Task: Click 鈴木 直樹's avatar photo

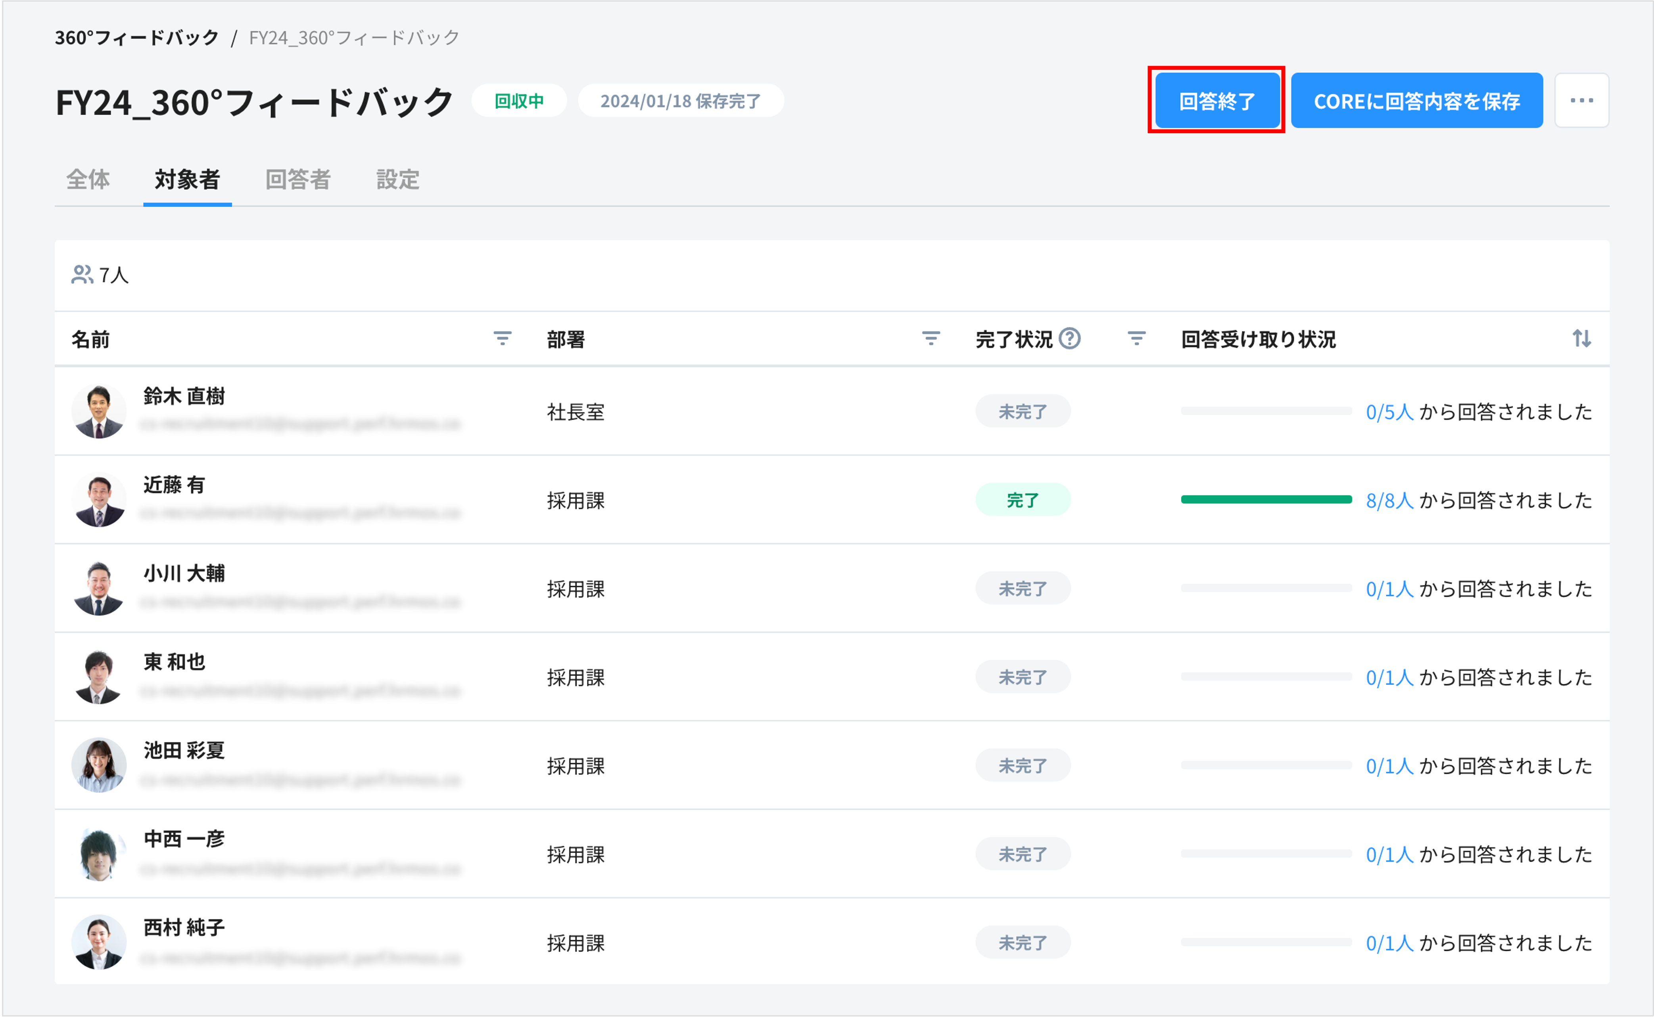Action: (x=99, y=411)
